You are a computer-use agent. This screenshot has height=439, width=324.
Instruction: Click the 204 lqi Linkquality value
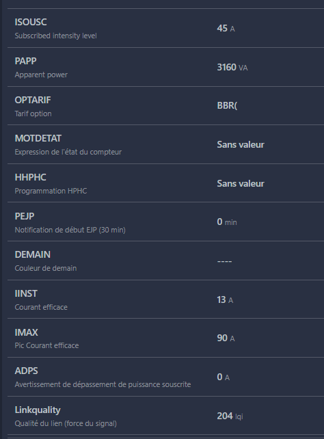pos(230,416)
